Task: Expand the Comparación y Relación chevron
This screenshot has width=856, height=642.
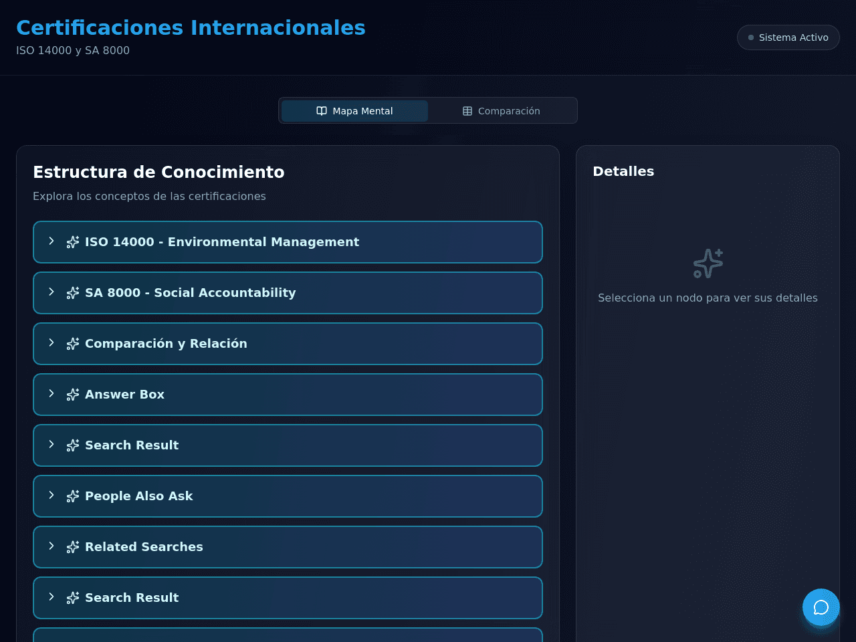Action: (x=51, y=343)
